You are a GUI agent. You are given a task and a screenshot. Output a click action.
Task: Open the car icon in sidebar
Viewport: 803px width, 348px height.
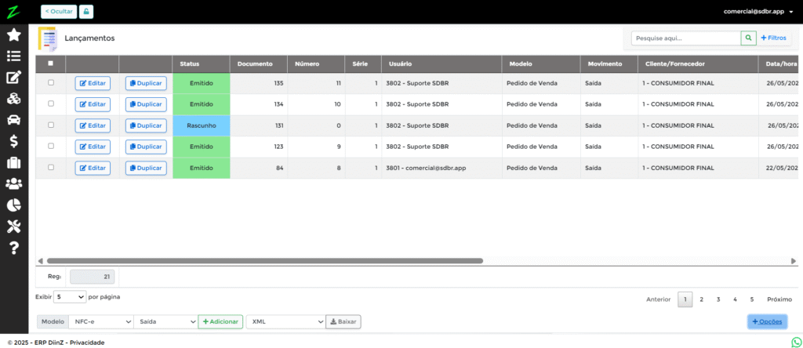tap(13, 120)
